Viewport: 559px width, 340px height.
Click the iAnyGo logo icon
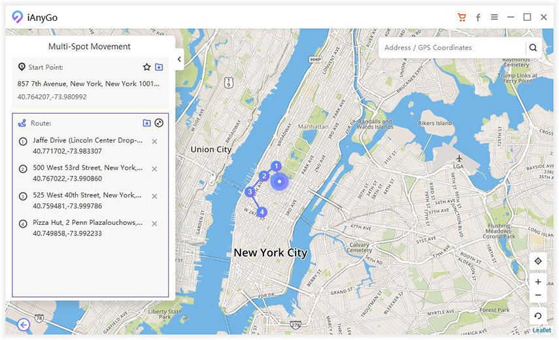(18, 17)
